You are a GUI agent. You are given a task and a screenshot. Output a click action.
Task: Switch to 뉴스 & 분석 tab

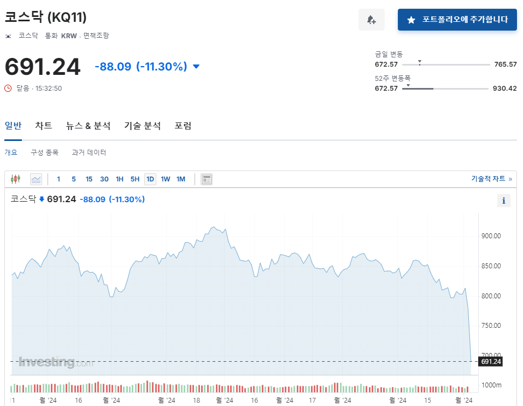pos(88,126)
